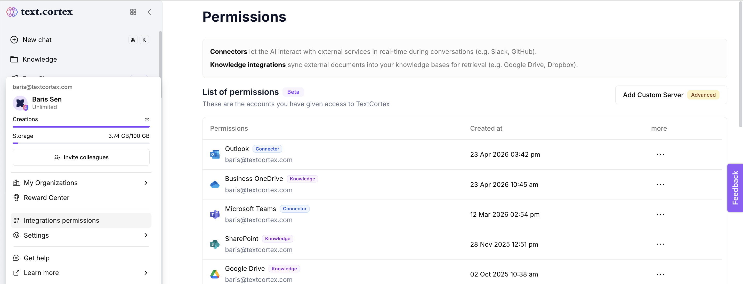Expand the My Organizations chevron
The height and width of the screenshot is (284, 743).
pyautogui.click(x=146, y=183)
